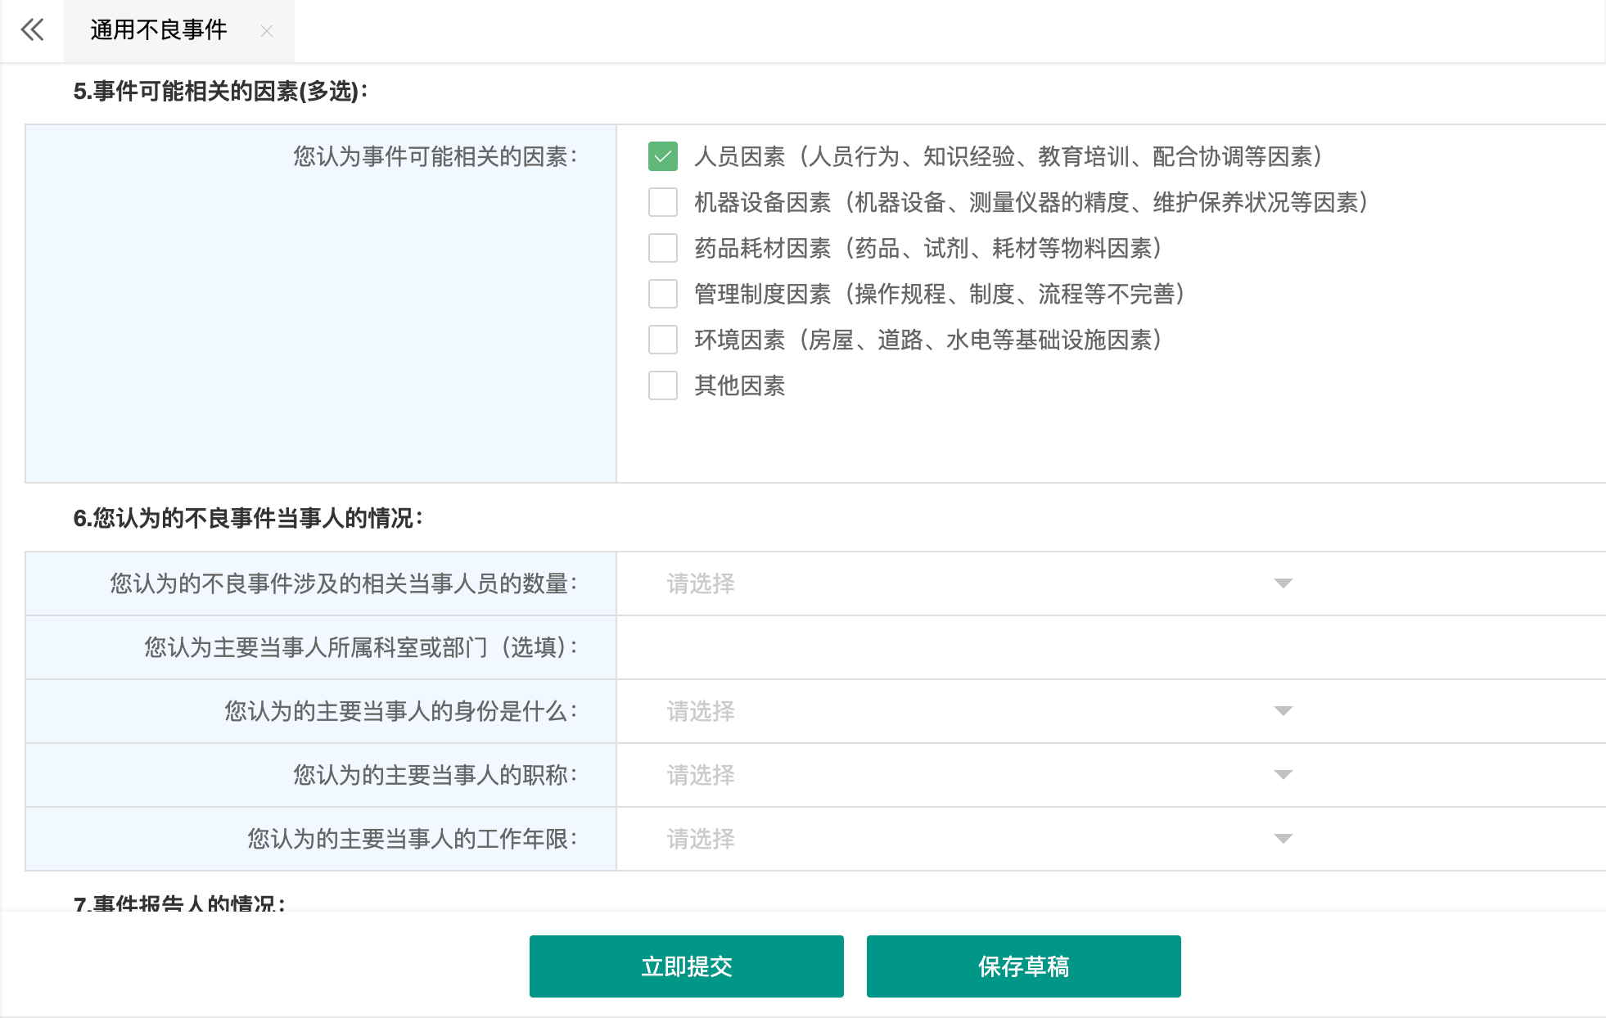Check 管理制度因素 in the factors list
This screenshot has height=1018, width=1606.
point(663,295)
